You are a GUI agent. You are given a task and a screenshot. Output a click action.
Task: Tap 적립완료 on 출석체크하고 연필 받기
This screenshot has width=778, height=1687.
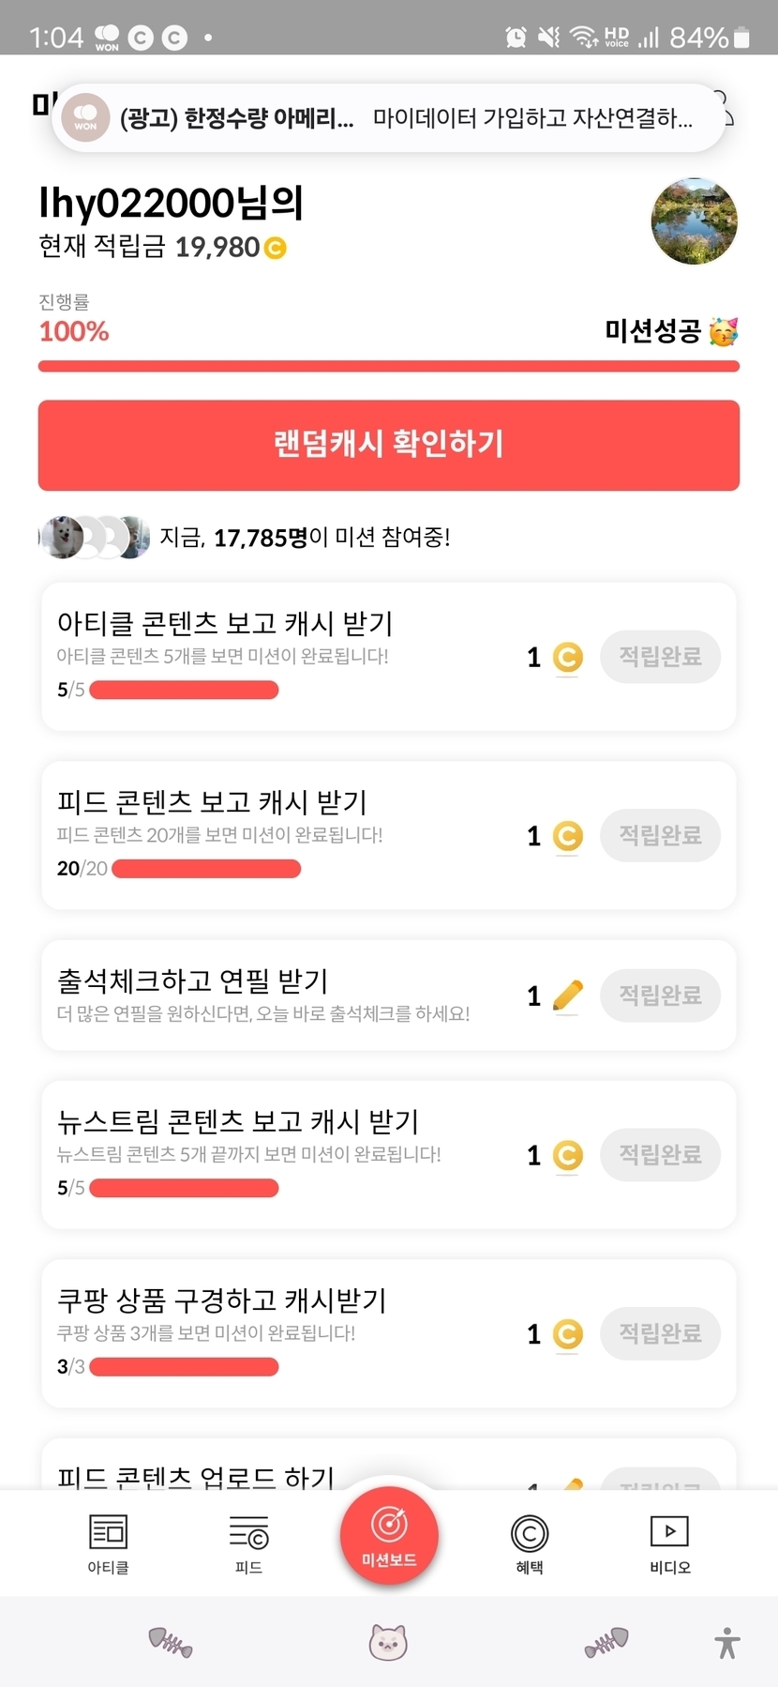pos(660,995)
